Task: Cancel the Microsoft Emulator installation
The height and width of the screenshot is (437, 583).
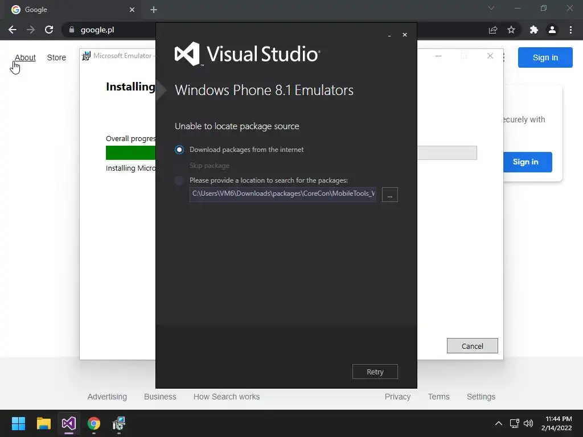Action: (x=472, y=346)
